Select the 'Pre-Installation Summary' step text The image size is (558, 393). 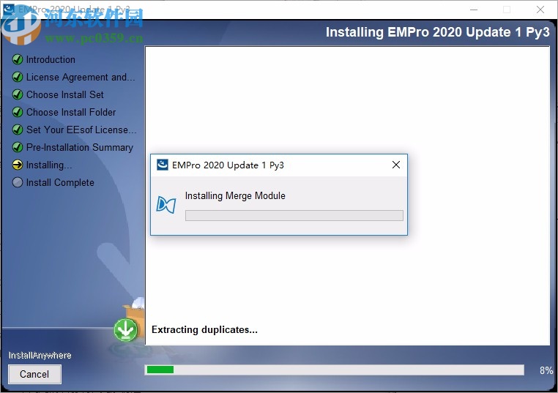point(80,147)
